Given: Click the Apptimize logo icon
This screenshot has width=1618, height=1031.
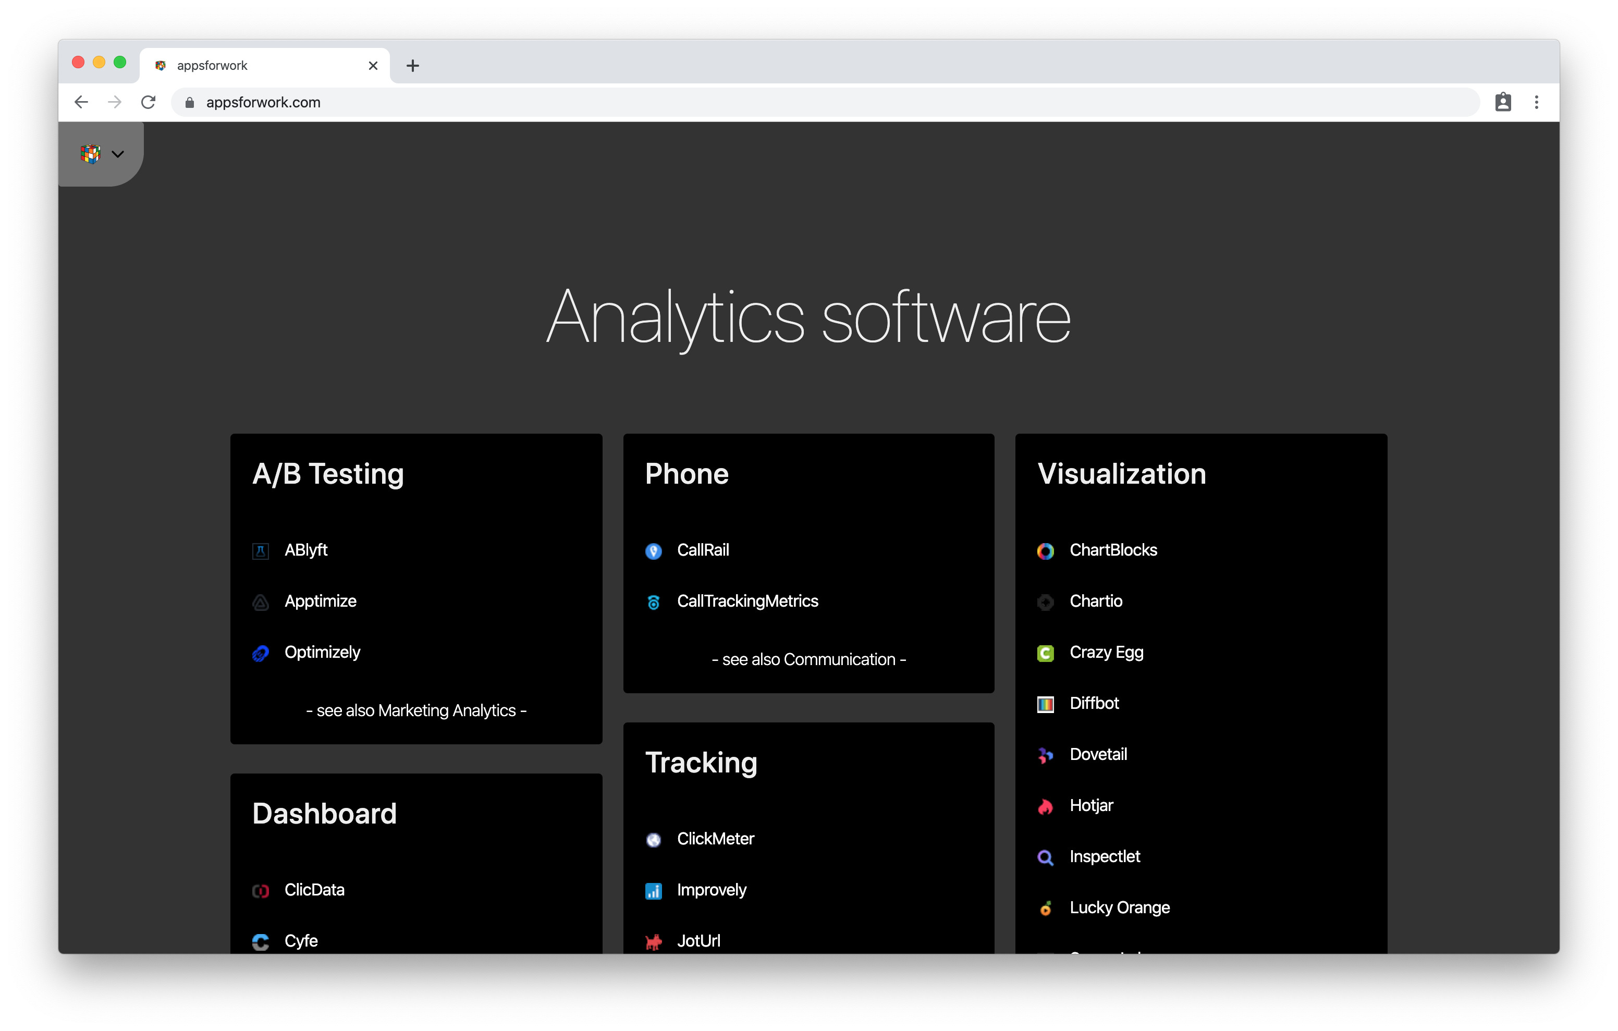Looking at the screenshot, I should click(261, 601).
